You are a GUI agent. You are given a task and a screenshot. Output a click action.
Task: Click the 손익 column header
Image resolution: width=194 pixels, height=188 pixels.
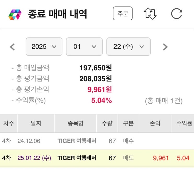[155, 123]
